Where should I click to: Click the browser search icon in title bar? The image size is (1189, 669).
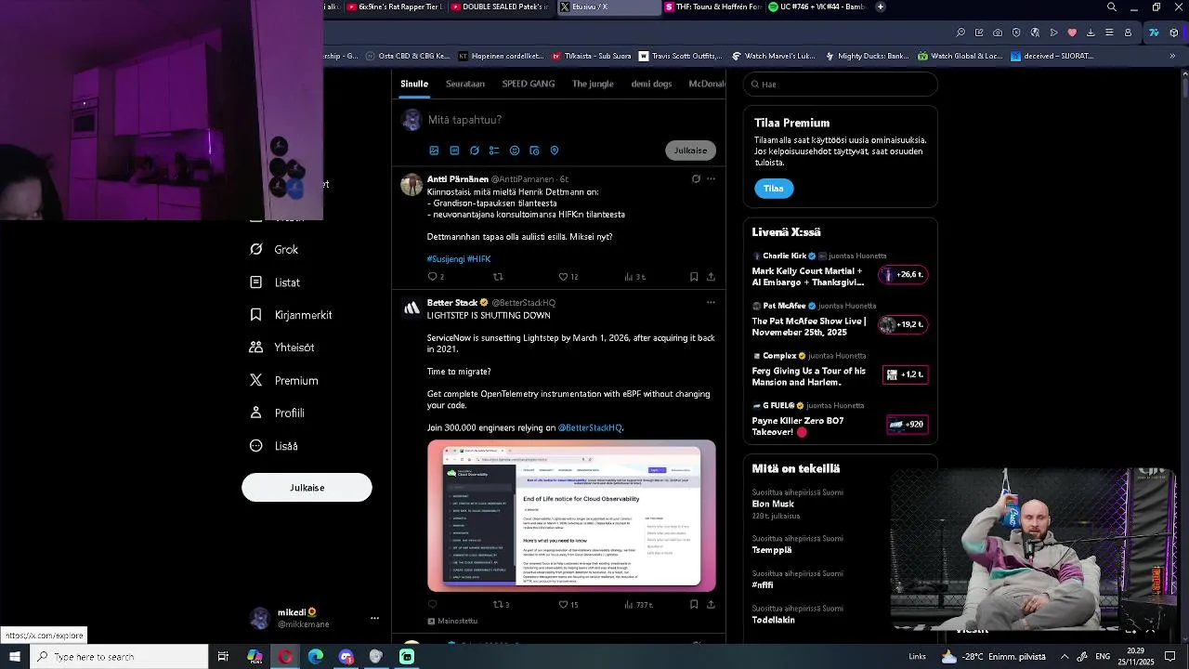point(1112,7)
